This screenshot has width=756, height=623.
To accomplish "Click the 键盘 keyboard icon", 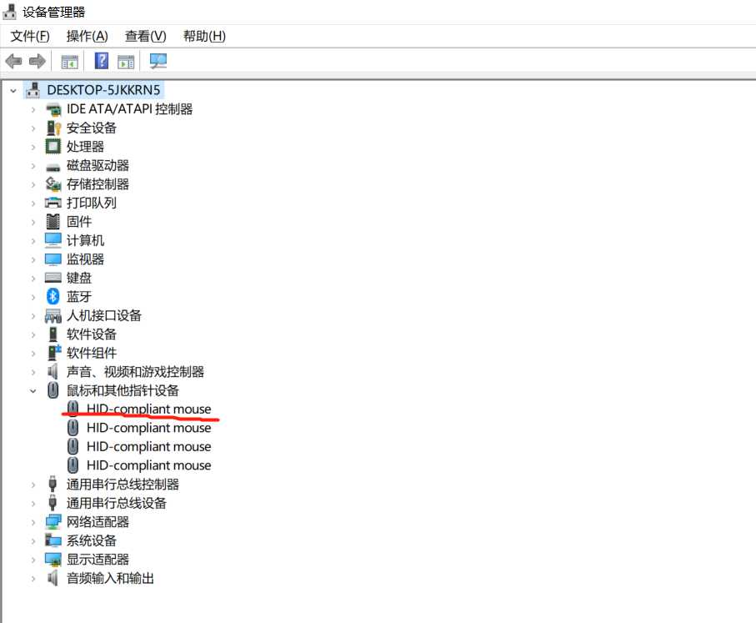I will point(53,278).
